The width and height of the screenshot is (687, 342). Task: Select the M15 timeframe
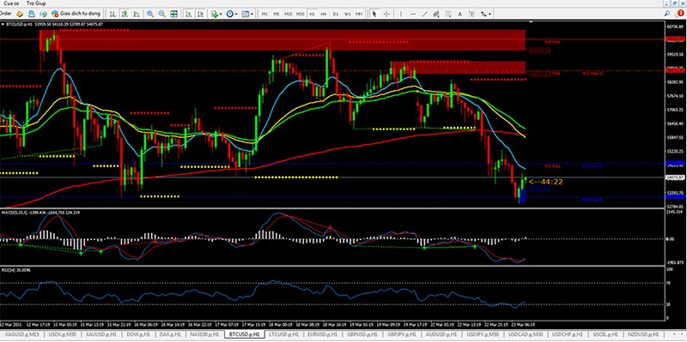click(x=289, y=14)
